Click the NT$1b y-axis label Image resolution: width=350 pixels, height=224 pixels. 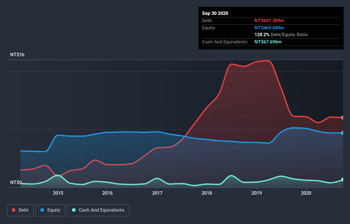coord(17,55)
